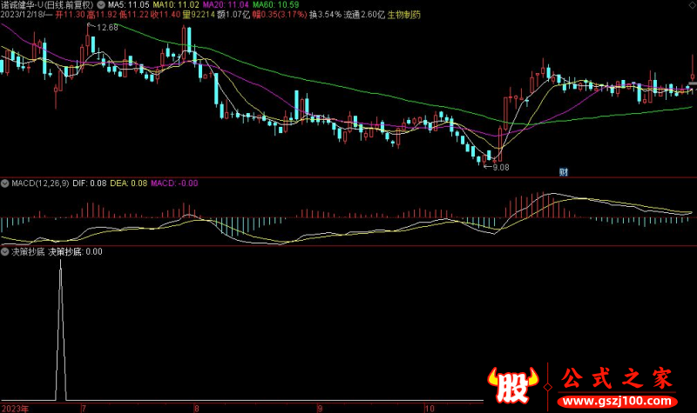This screenshot has height=413, width=697.
Task: Click the 12.68 high price marker
Action: [108, 28]
